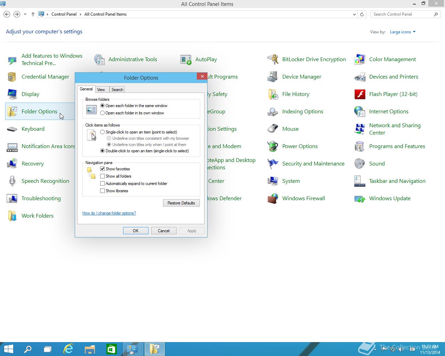The image size is (445, 356).
Task: Click All Control Panel Items breadcrumb
Action: tap(105, 14)
